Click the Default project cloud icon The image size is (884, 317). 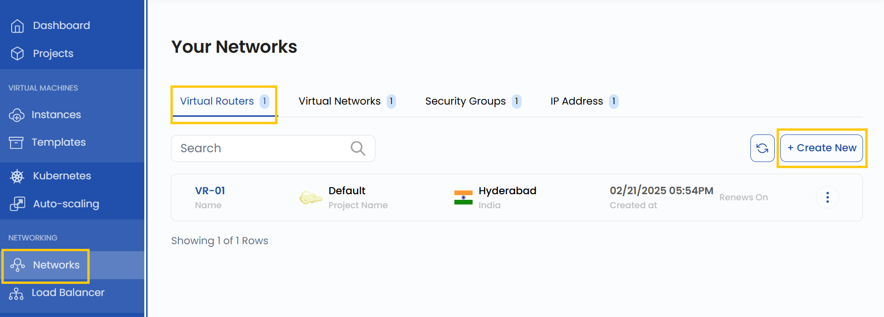[311, 197]
